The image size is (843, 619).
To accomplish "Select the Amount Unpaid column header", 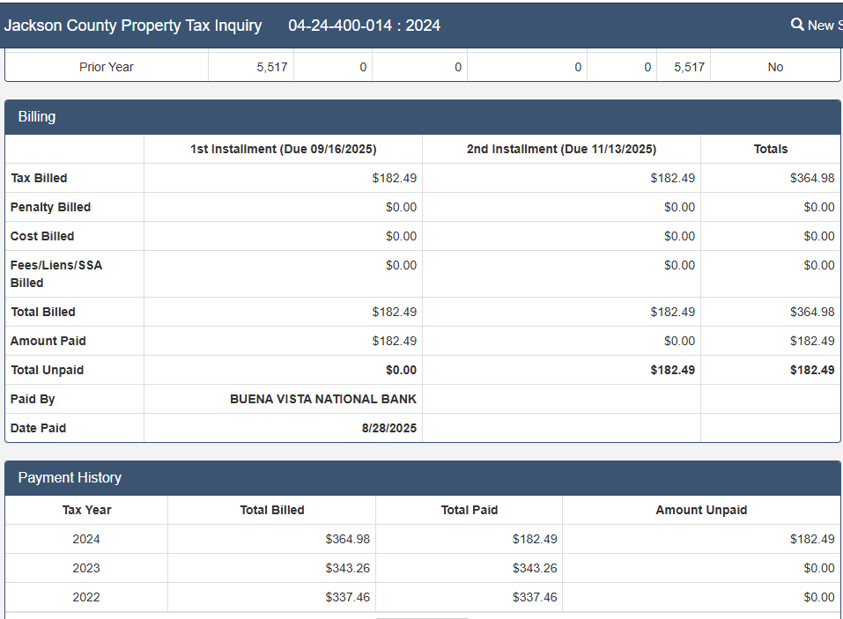I will 701,510.
